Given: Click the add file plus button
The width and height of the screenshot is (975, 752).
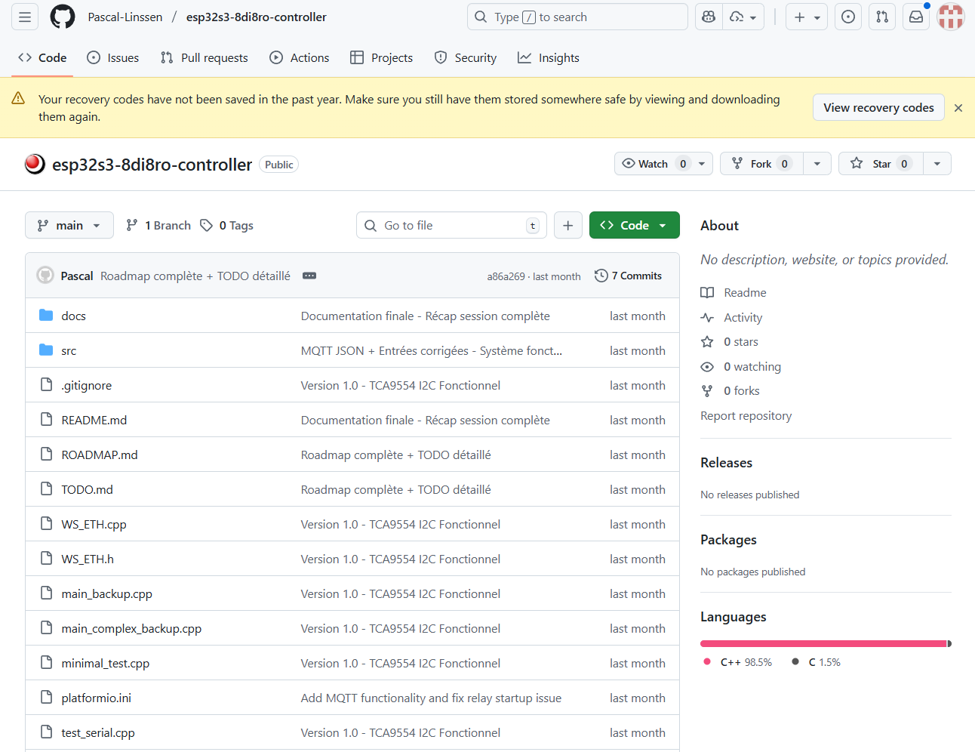Looking at the screenshot, I should coord(567,225).
